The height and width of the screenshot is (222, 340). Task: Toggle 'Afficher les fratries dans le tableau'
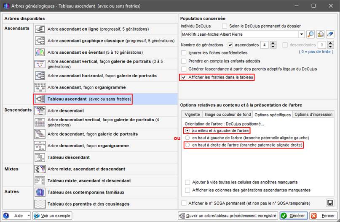click(x=184, y=77)
